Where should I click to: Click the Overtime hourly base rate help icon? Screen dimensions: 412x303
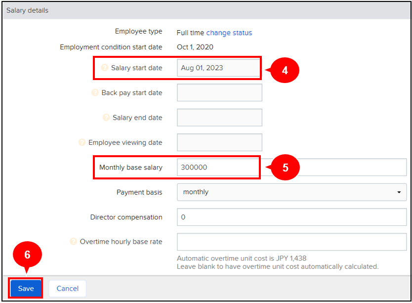[x=73, y=242]
